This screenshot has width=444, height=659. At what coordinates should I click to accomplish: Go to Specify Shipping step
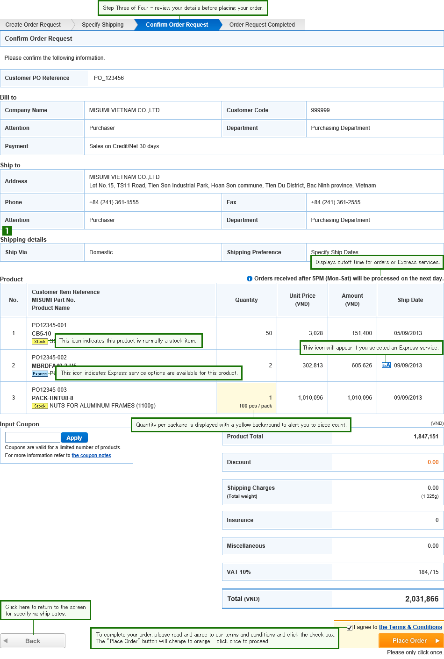pyautogui.click(x=102, y=25)
